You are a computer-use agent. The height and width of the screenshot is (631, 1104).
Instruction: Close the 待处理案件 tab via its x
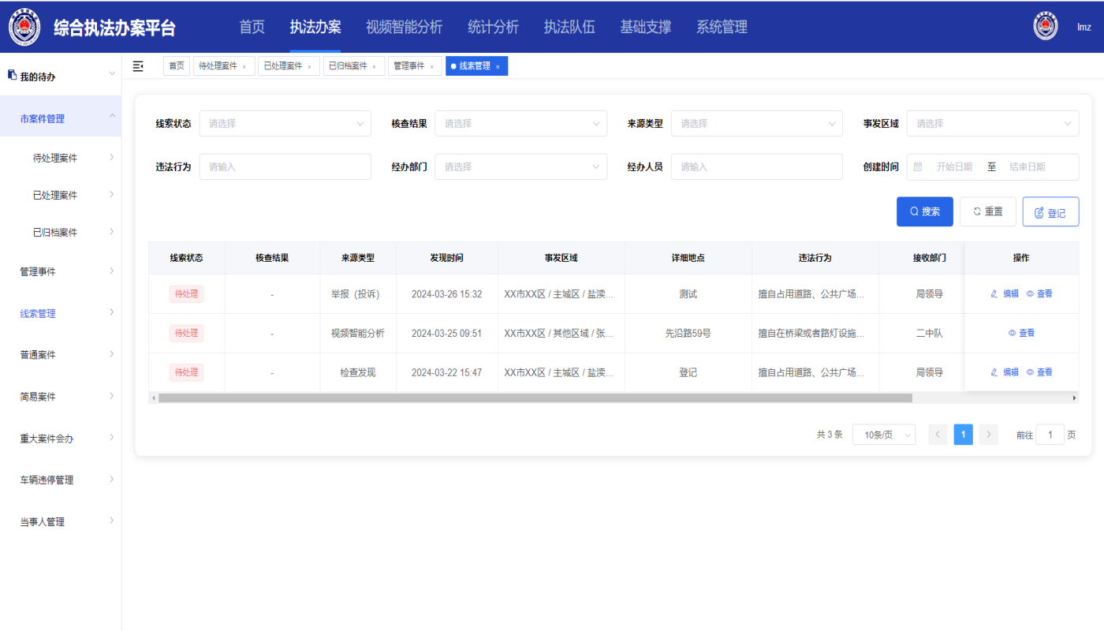[244, 67]
